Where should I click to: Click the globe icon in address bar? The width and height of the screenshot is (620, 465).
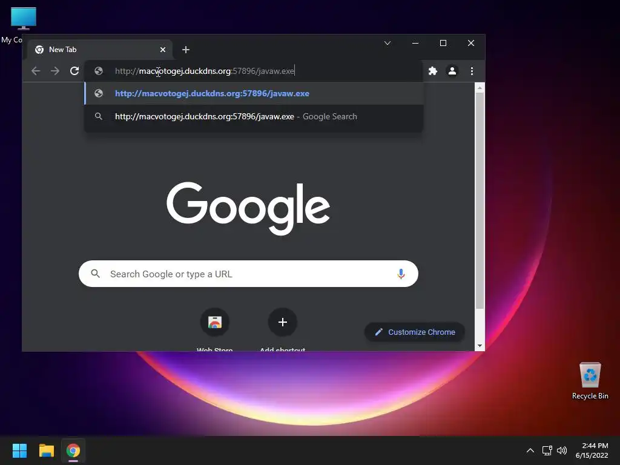pyautogui.click(x=99, y=71)
